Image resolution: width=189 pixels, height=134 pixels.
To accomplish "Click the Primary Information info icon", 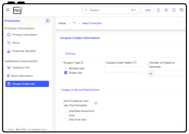I will [x=9, y=35].
